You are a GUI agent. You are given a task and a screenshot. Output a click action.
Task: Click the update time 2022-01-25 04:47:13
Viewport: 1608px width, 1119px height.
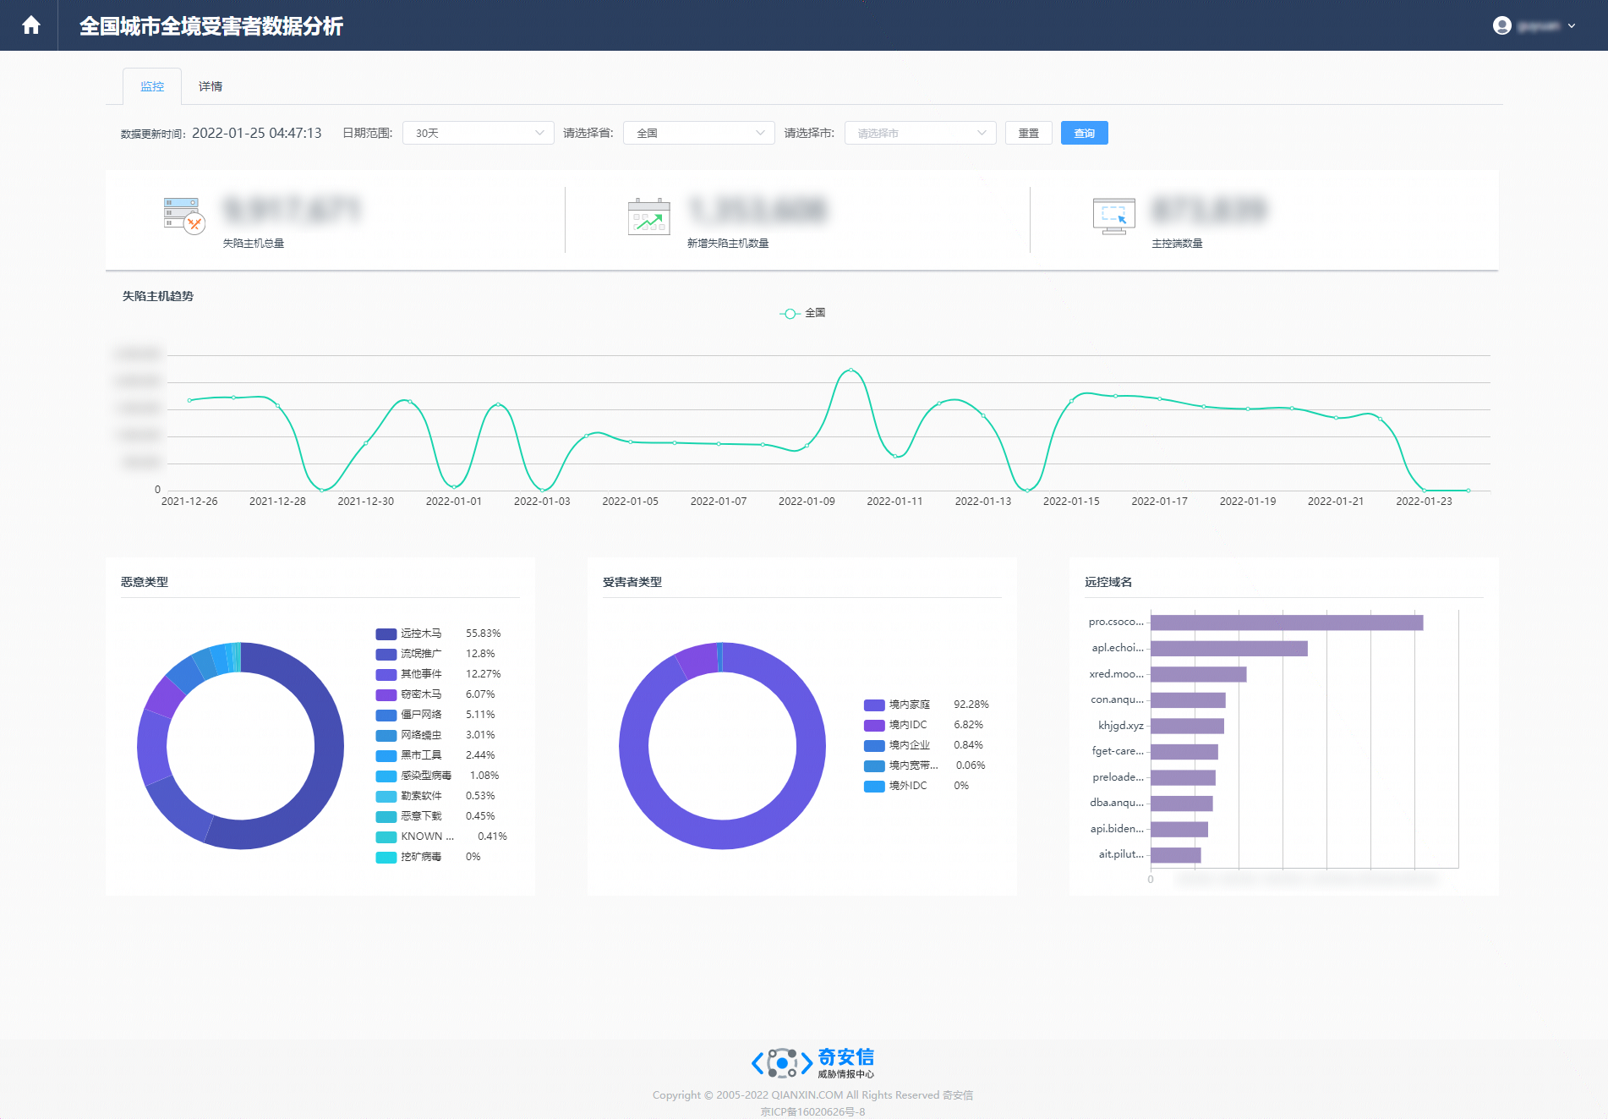tap(257, 133)
